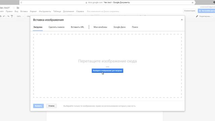
Task: Open the Google Диск tab
Action: tap(120, 27)
